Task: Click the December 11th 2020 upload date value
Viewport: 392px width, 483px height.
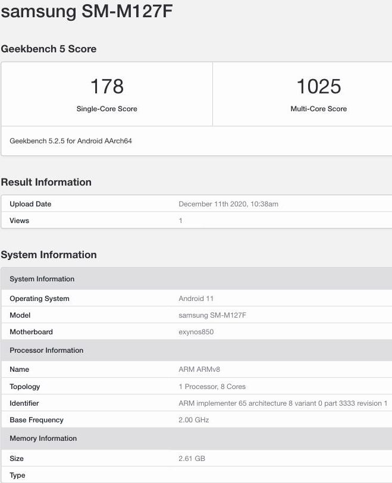Action: click(x=228, y=204)
